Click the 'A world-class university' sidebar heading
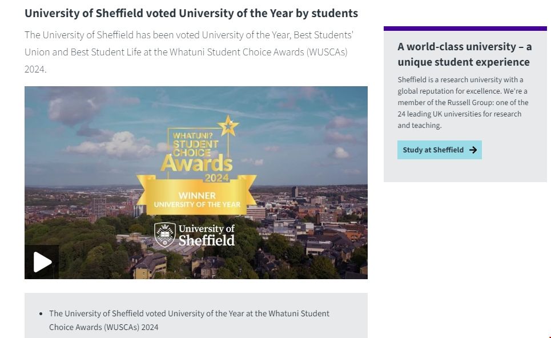 click(464, 54)
